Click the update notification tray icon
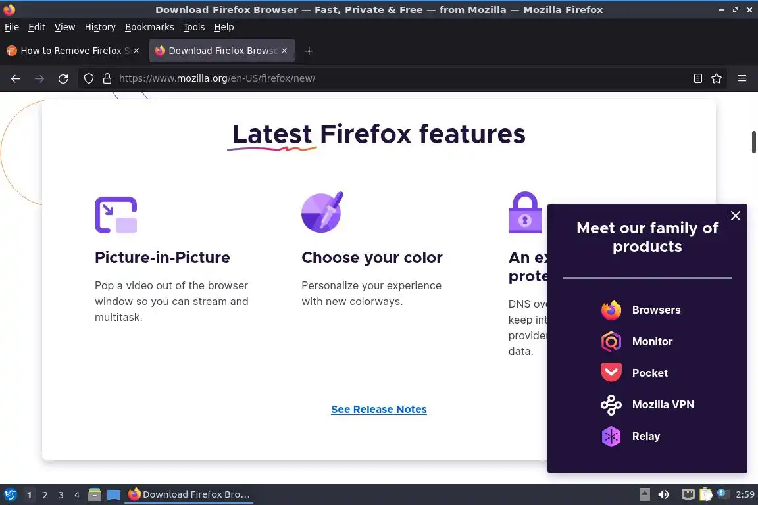 [x=722, y=493]
